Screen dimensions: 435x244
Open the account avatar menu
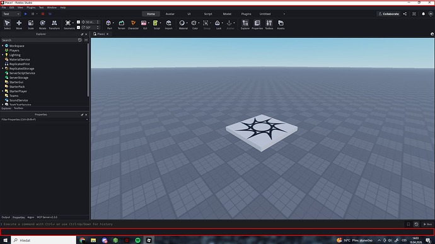click(x=431, y=14)
